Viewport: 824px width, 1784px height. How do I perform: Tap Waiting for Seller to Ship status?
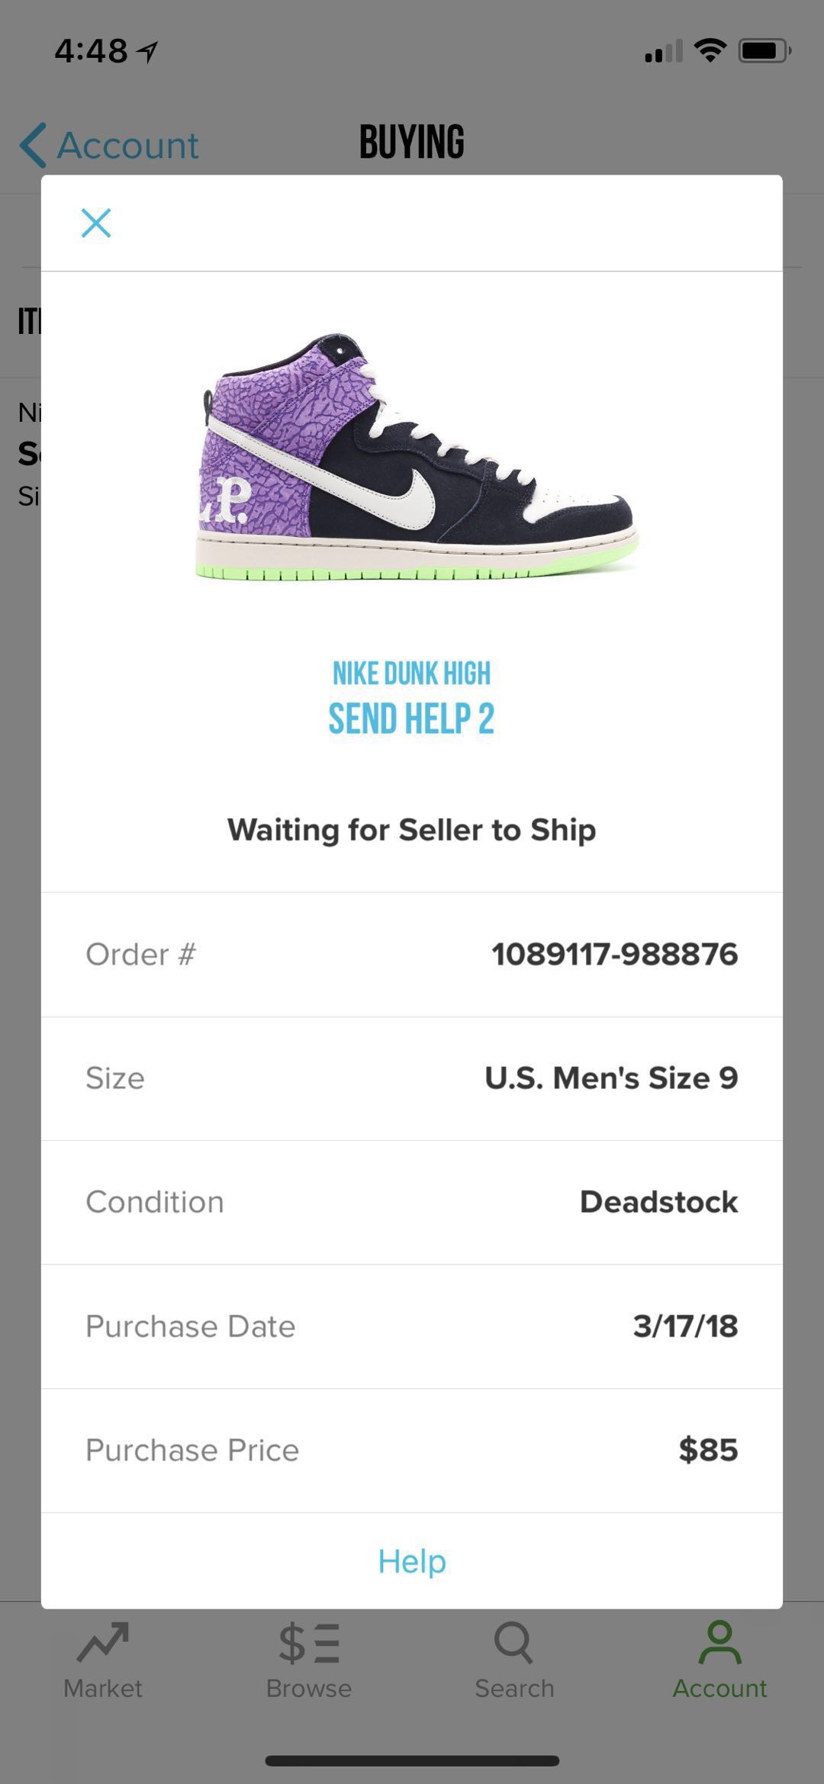coord(412,830)
